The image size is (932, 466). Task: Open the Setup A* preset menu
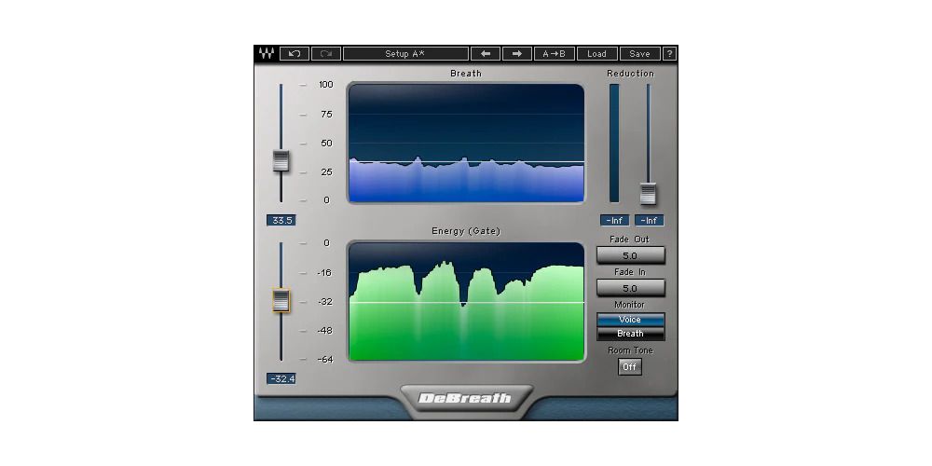pyautogui.click(x=405, y=53)
